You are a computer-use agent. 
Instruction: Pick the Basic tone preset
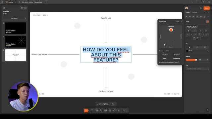pos(165,58)
